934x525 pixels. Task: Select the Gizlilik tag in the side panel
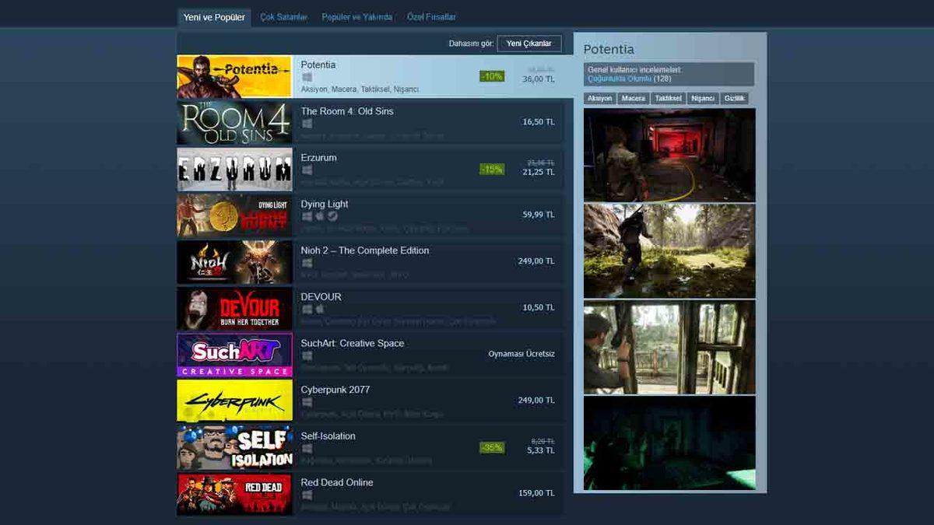(x=736, y=98)
